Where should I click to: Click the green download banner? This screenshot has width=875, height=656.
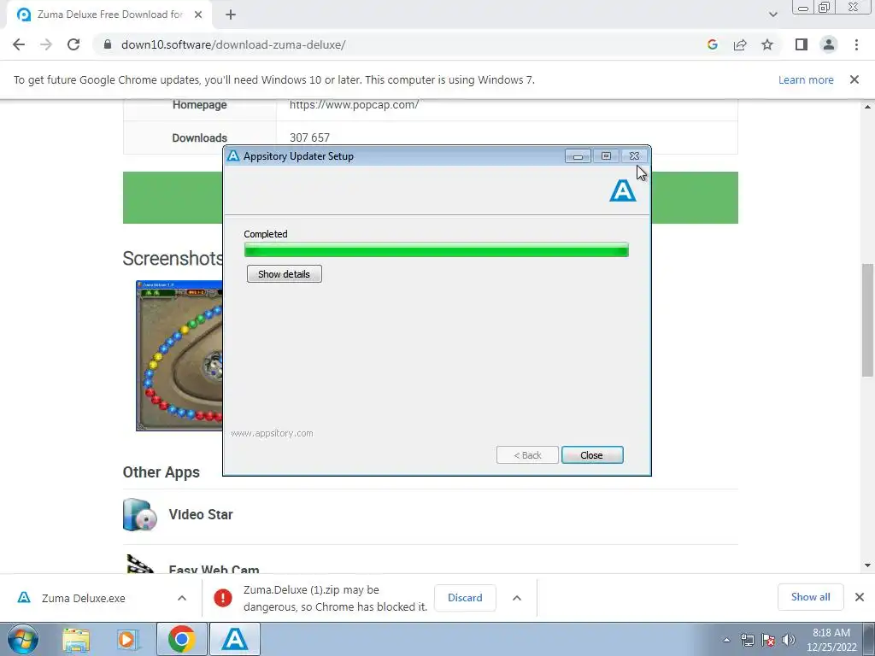click(173, 197)
